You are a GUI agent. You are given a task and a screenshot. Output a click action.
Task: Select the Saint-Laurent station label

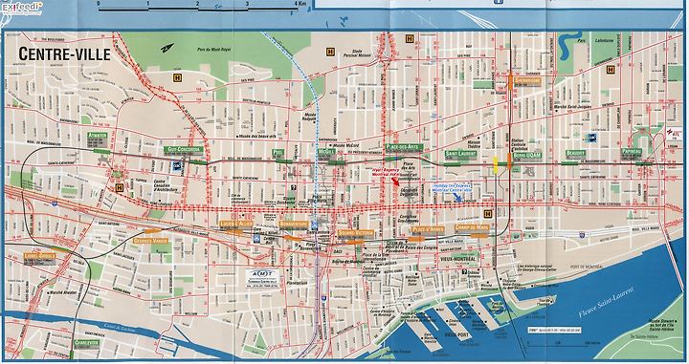(x=460, y=154)
